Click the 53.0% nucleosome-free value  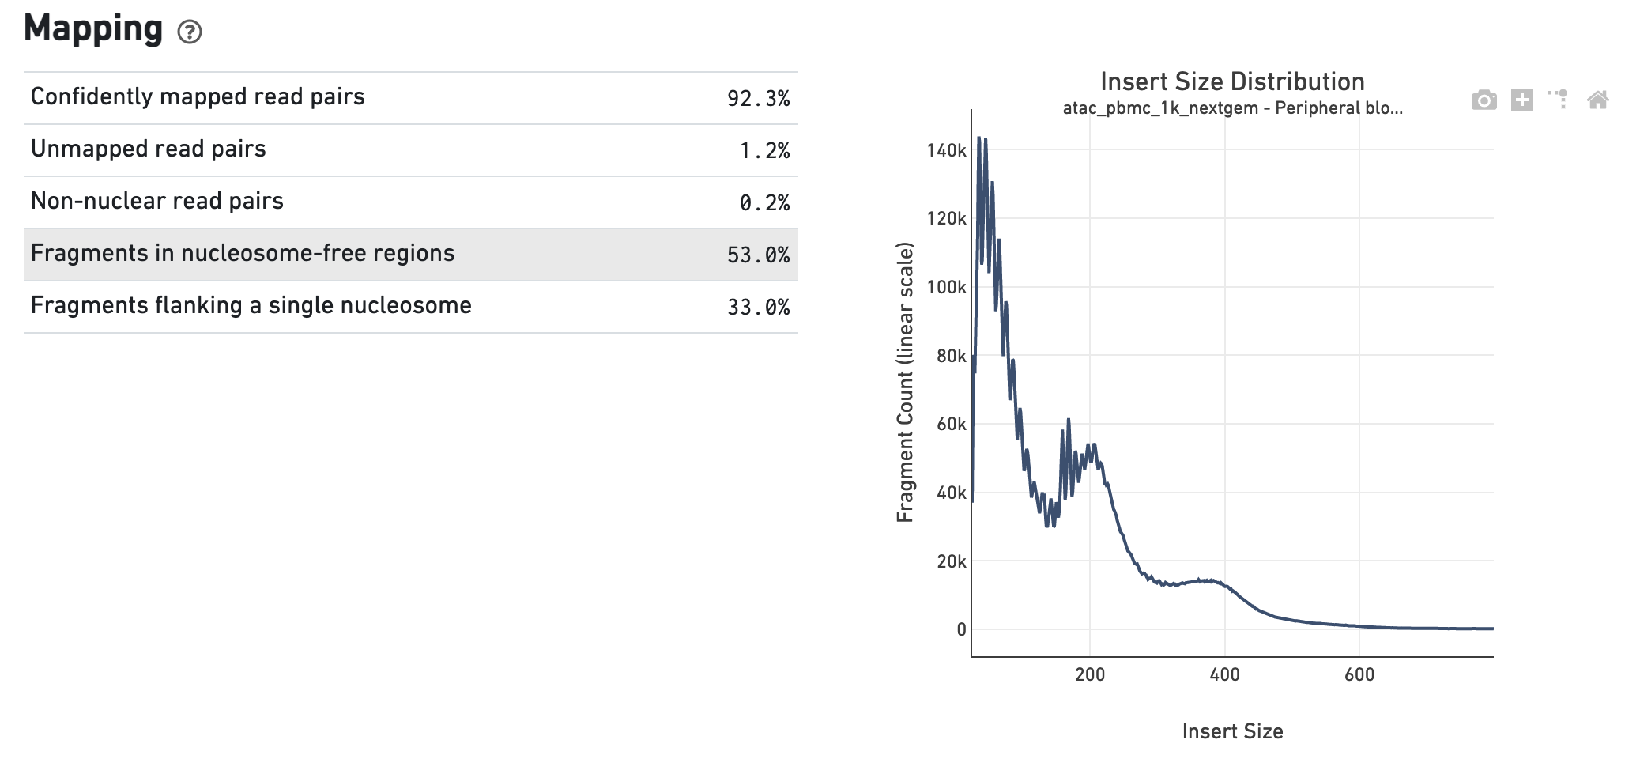(758, 255)
